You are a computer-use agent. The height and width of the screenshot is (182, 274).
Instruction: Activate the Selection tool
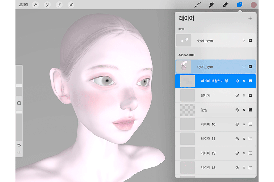59,5
